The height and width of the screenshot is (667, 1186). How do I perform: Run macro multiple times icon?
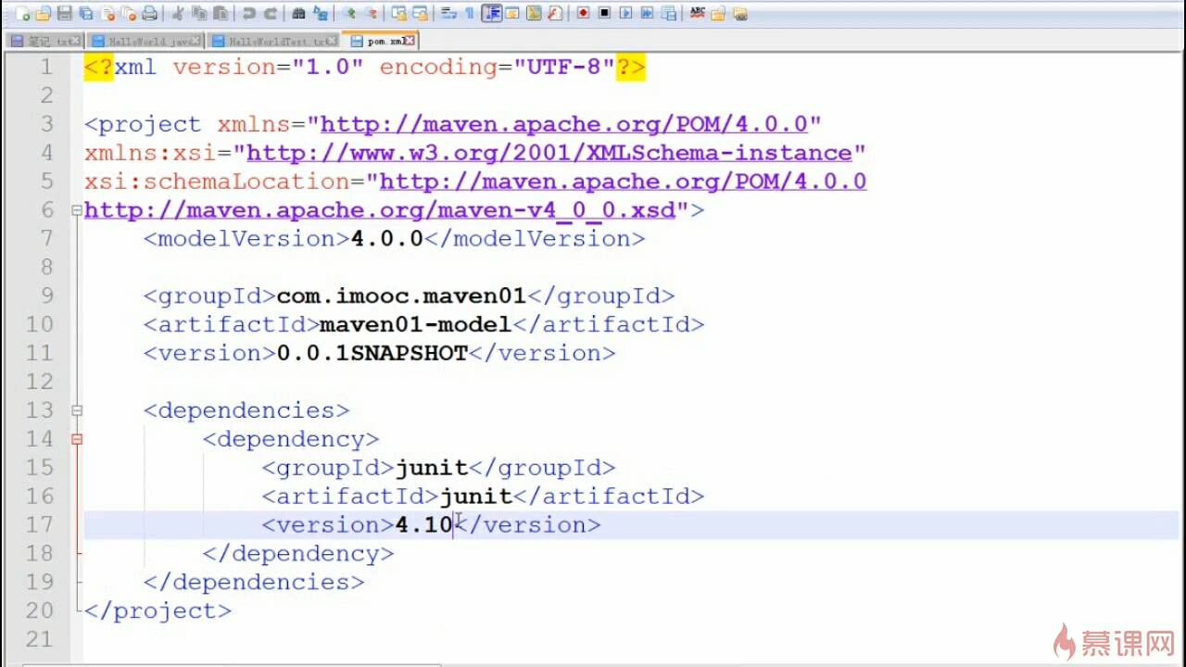point(647,13)
